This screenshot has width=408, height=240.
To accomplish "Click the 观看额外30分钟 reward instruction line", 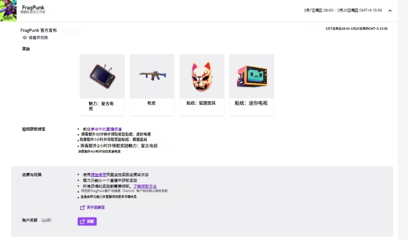I will pyautogui.click(x=116, y=134).
